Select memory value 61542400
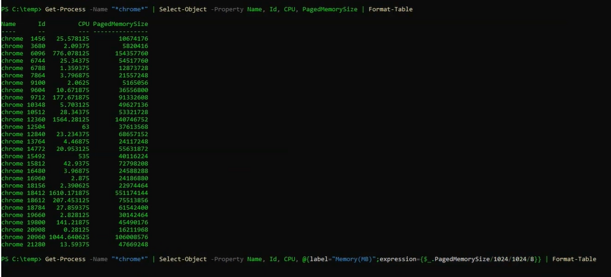Viewport: 611px width, 277px height. point(133,208)
